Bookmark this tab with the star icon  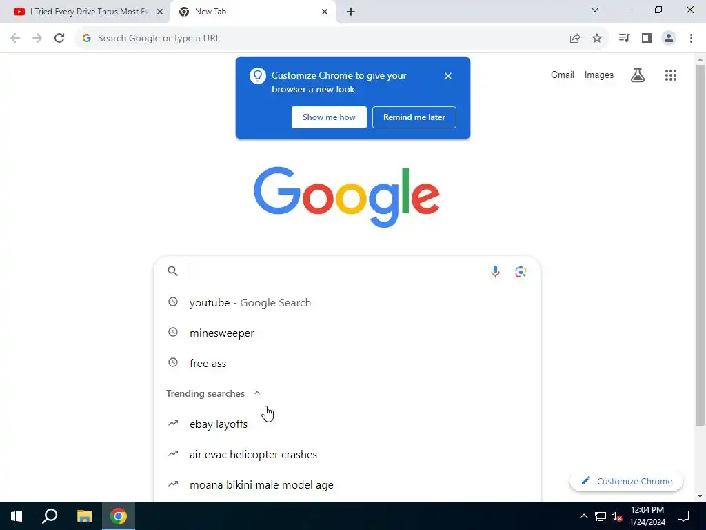(x=597, y=39)
